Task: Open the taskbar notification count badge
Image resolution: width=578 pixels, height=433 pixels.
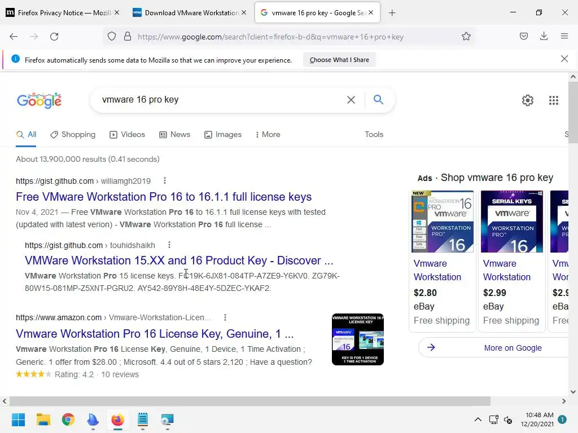Action: [562, 419]
